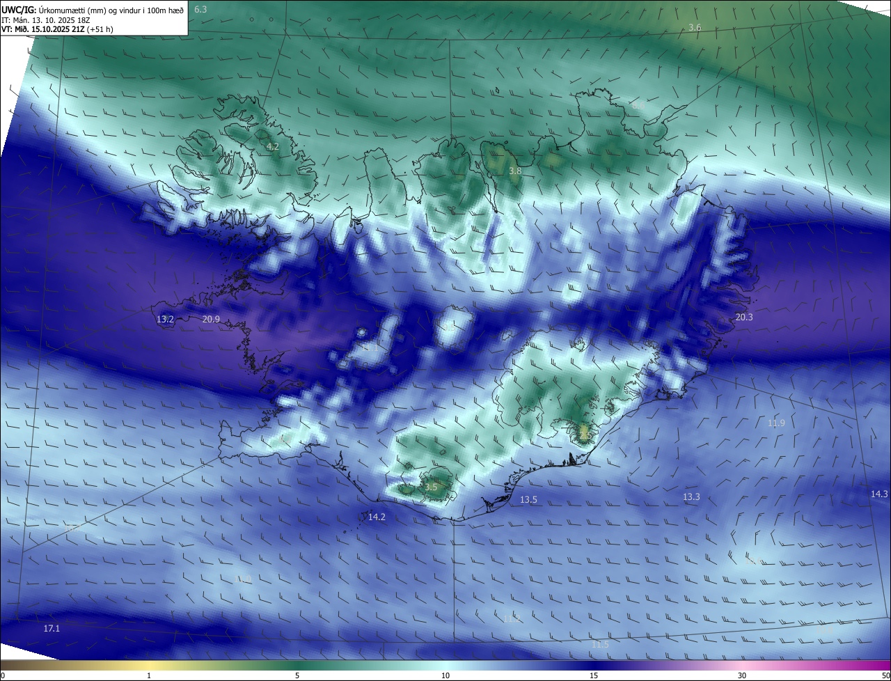Click the 11.9 value southeast of Iceland

pos(776,423)
